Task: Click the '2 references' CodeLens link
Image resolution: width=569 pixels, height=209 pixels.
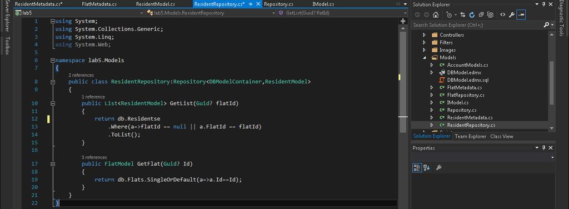Action: 81,75
